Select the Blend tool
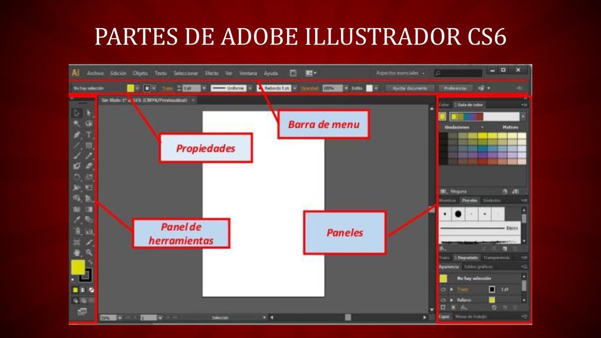Screen dimensions: 601x338 point(89,219)
